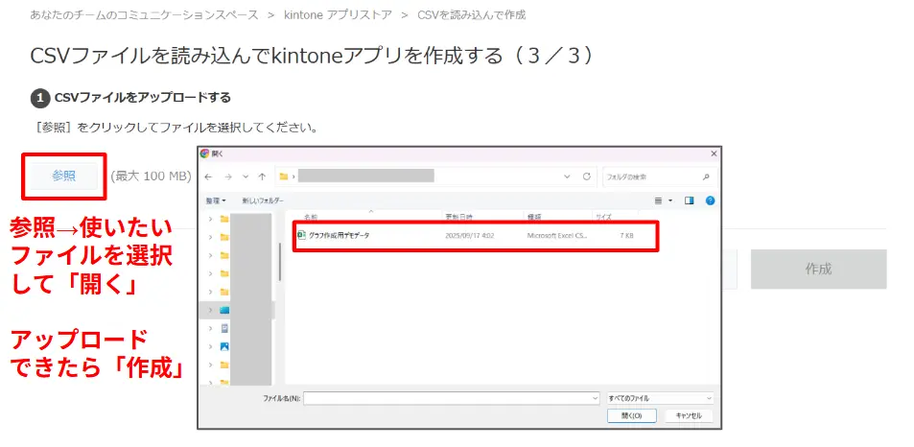Refresh the folder listing

(586, 177)
